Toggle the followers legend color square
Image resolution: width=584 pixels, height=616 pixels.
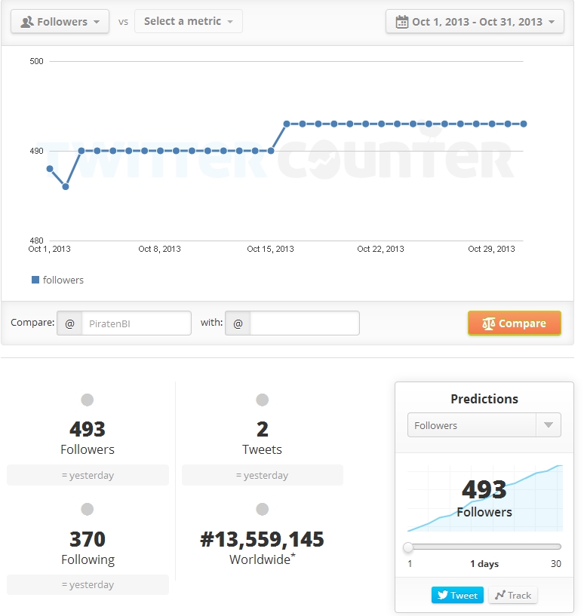[x=35, y=280]
